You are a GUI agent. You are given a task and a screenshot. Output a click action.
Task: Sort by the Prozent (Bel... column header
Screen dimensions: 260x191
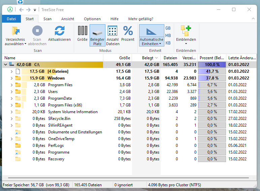pos(212,58)
